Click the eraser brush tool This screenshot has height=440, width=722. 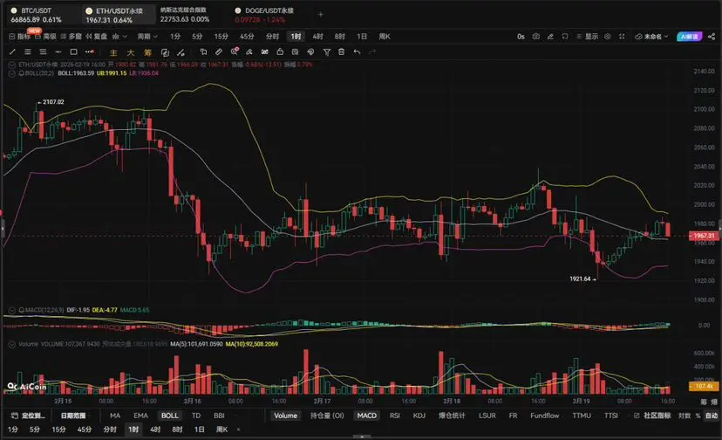pos(249,52)
